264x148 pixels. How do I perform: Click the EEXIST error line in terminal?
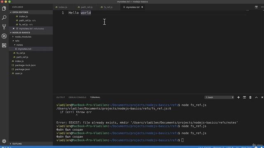(147, 123)
